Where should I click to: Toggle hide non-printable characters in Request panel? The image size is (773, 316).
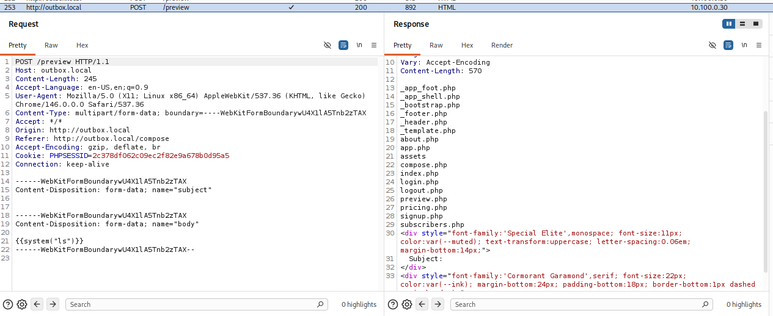[328, 45]
